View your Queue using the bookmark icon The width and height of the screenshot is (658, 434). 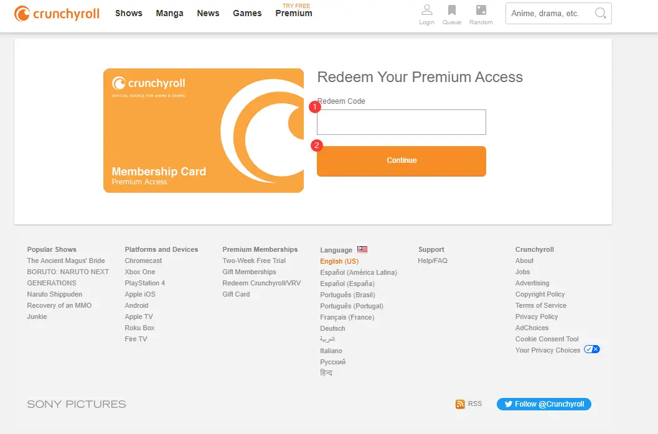click(x=451, y=10)
